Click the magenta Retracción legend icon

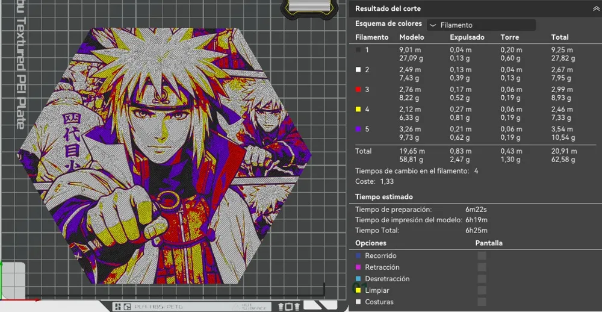(x=358, y=267)
